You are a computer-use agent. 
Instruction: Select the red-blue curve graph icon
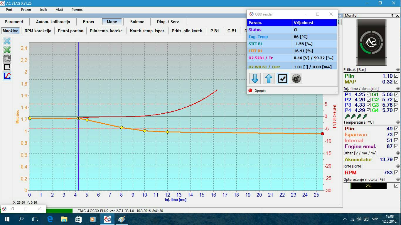click(x=7, y=76)
